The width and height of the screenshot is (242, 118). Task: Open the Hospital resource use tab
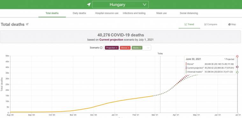point(107,13)
